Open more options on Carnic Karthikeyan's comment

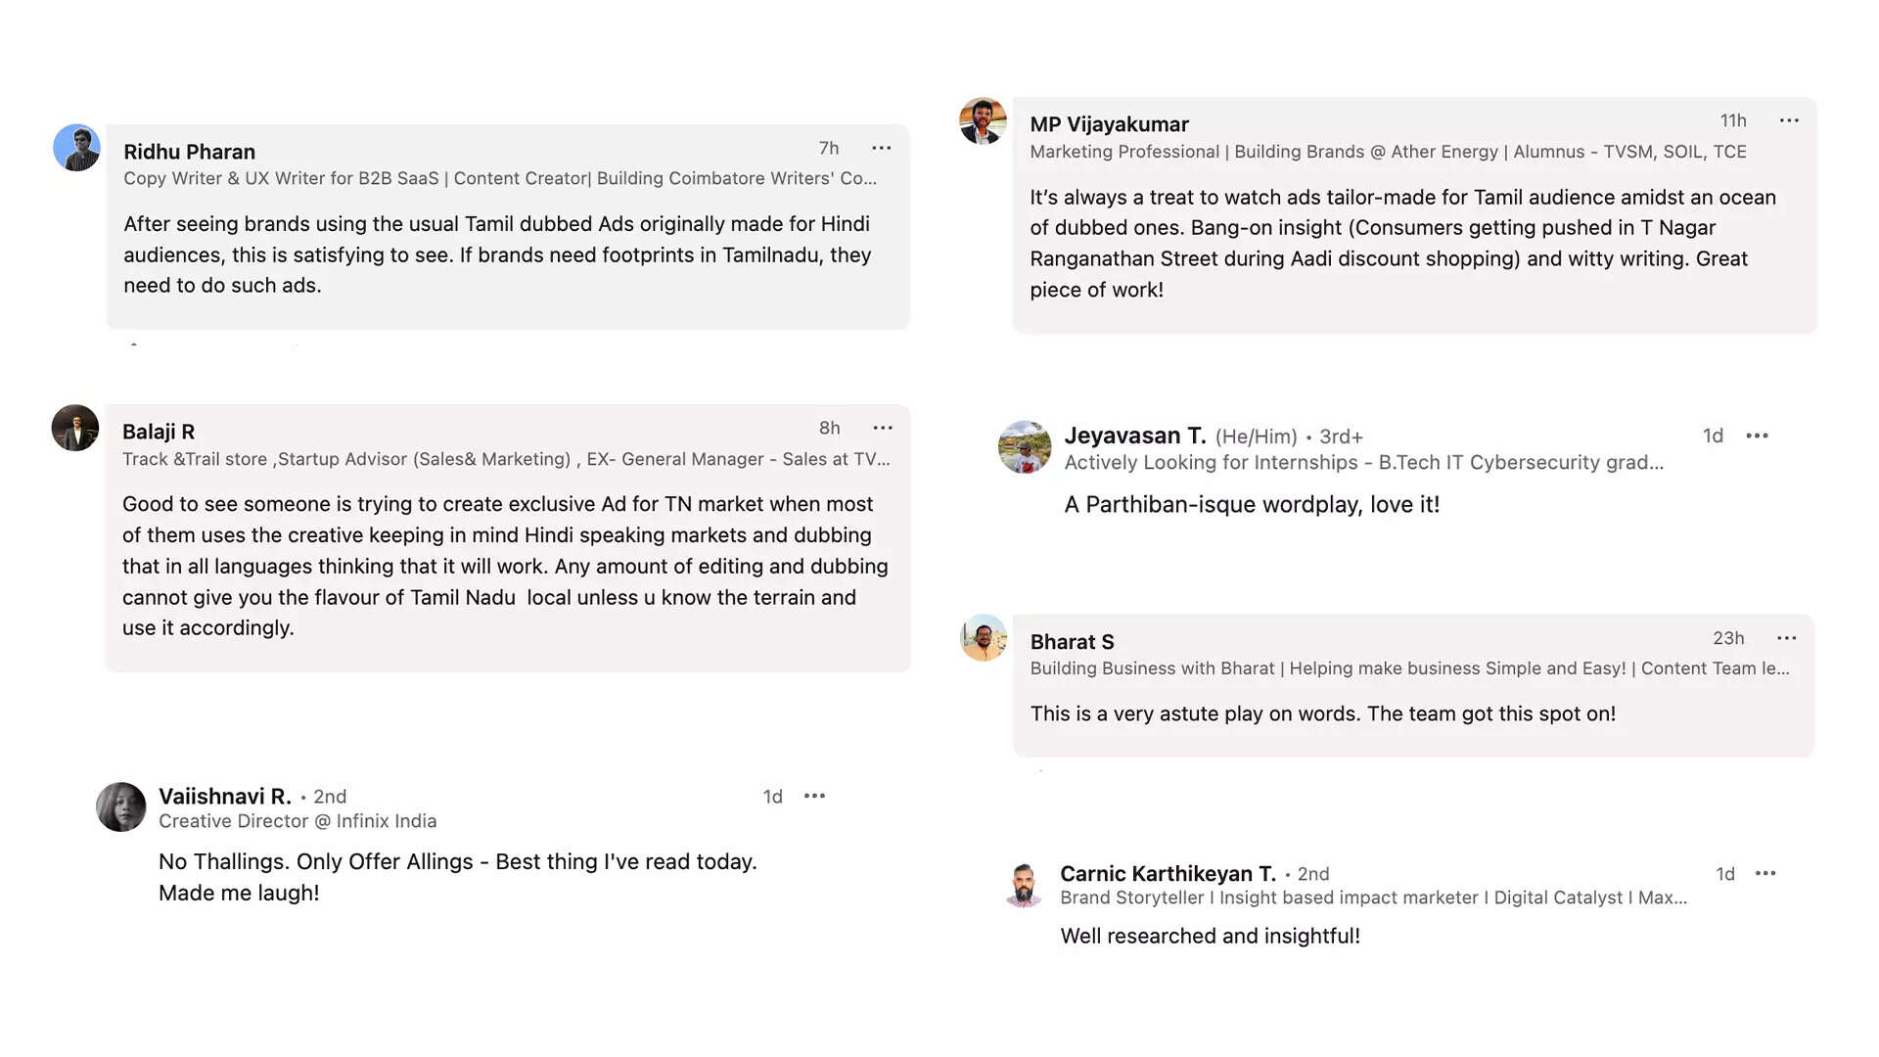tap(1765, 874)
